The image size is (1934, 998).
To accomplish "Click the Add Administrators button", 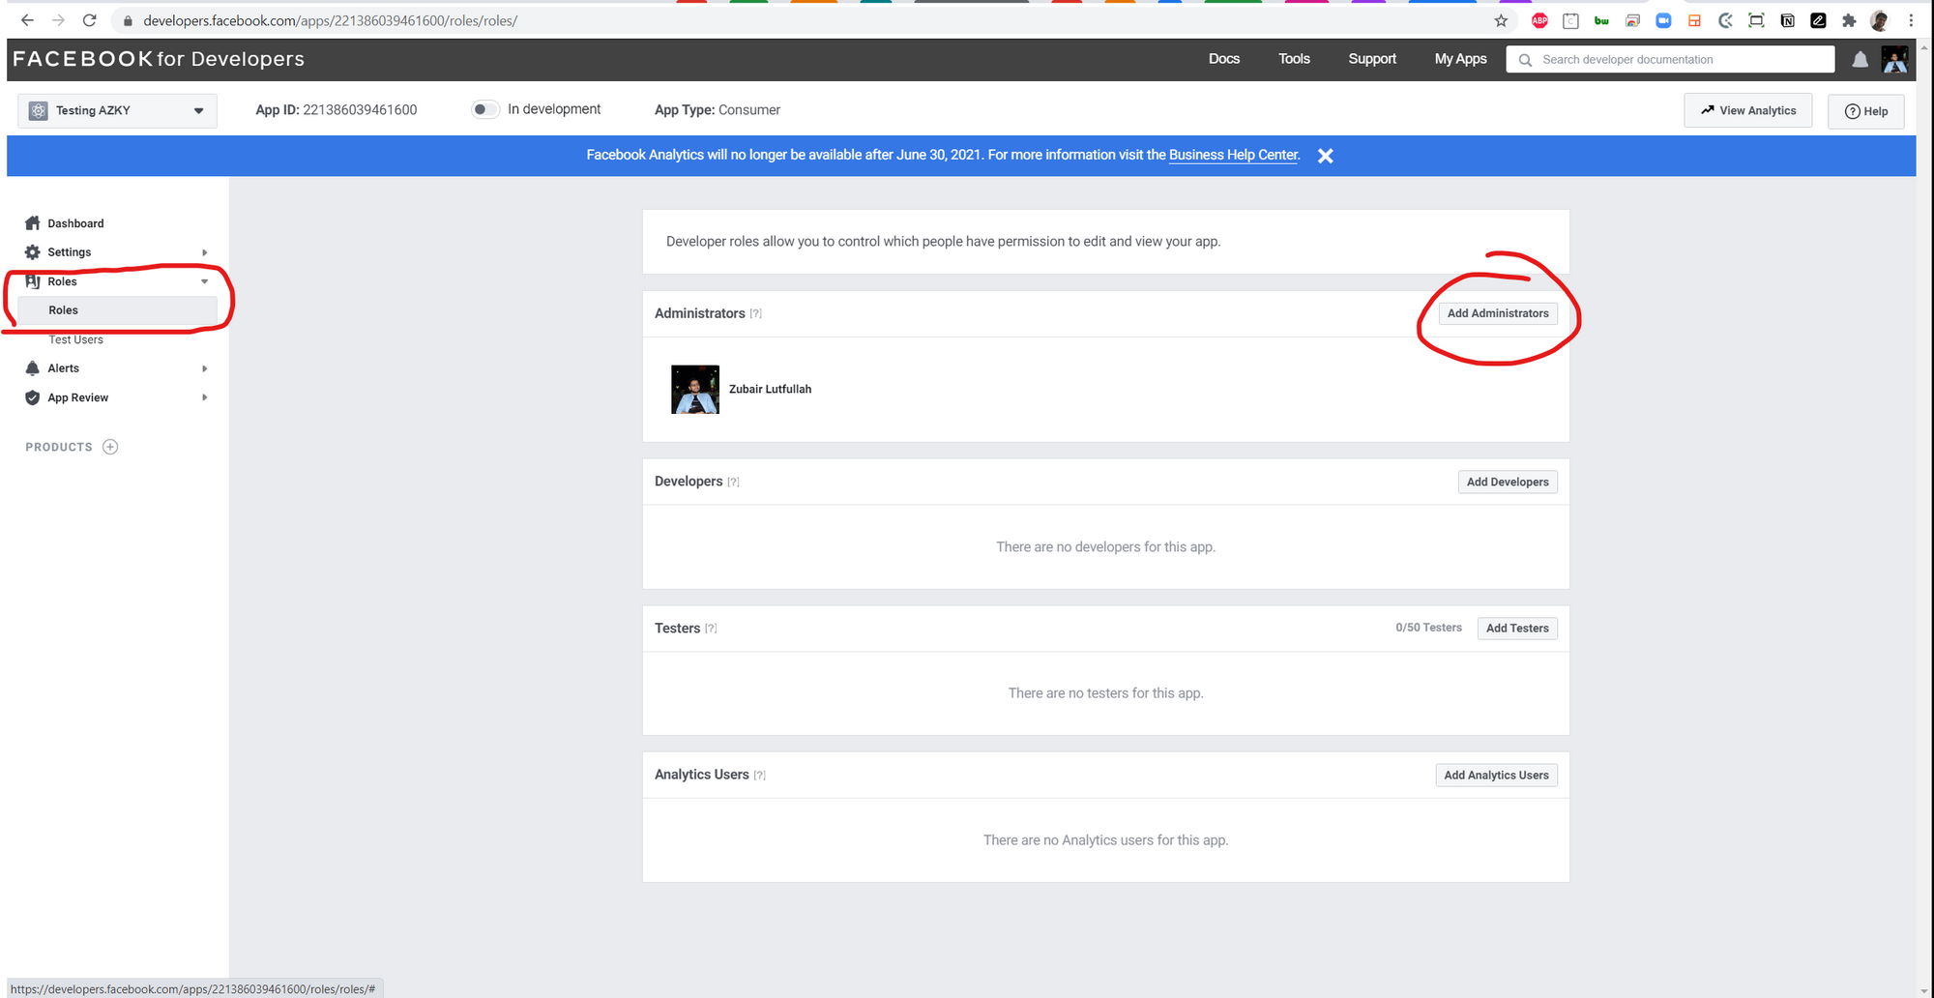I will tap(1497, 313).
